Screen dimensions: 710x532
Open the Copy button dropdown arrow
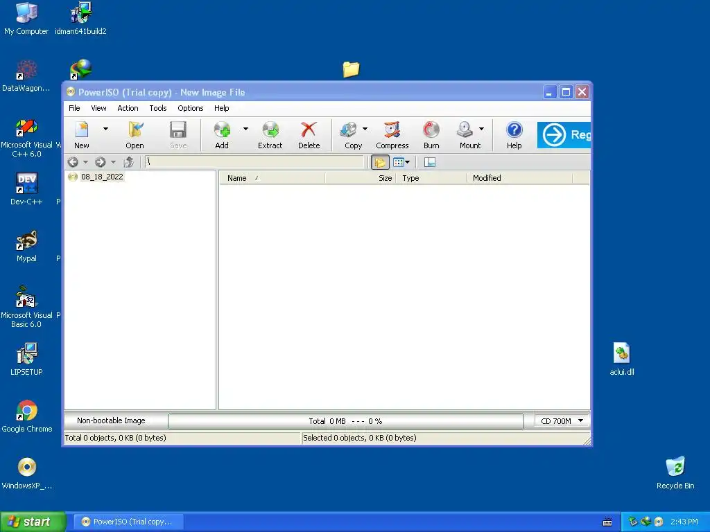[365, 129]
